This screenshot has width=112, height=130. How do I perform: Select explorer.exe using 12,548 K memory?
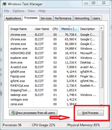(54, 58)
